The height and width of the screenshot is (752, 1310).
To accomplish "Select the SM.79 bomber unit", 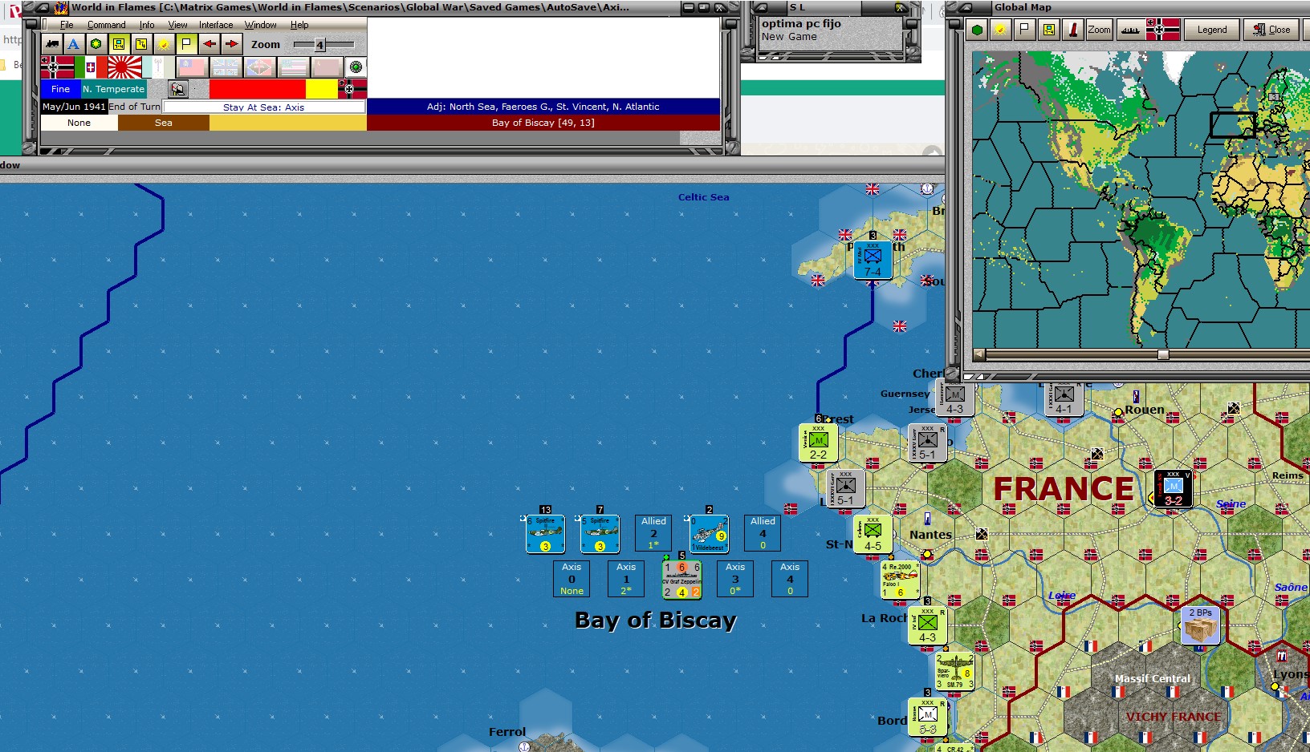I will coord(954,671).
